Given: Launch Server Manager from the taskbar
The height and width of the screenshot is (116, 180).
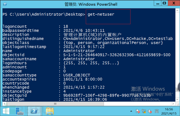Looking at the screenshot, I should click(20, 111).
